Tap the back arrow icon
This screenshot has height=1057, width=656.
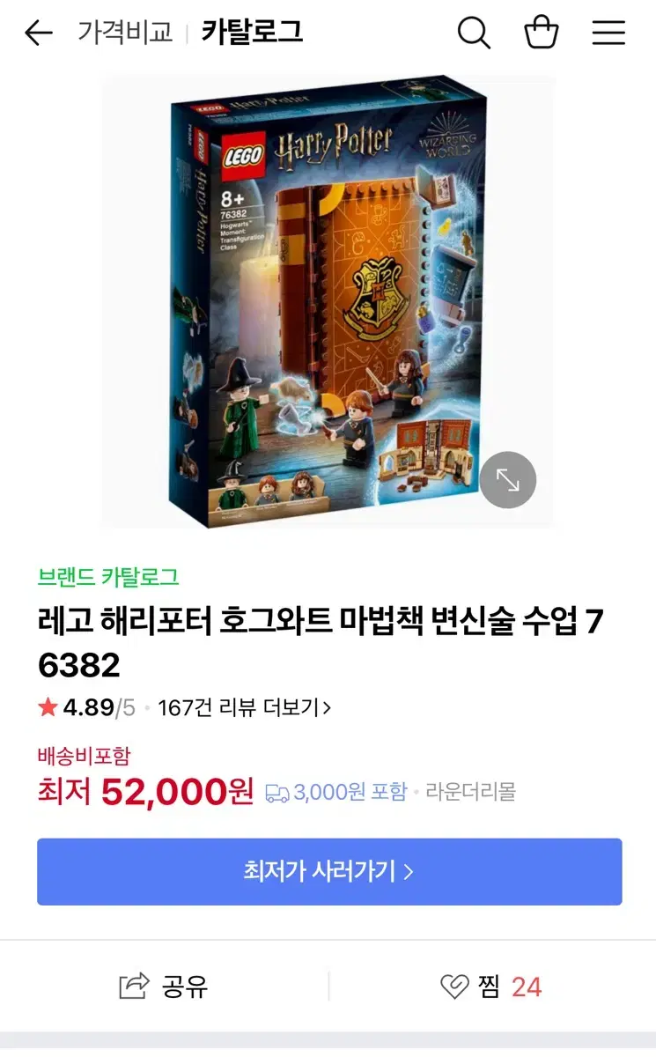click(x=39, y=33)
